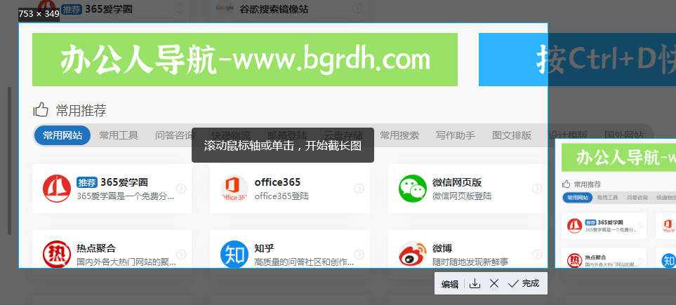676x305 pixels.
Task: Click the 常用网站 tab in preview thumbnail
Action: 577,198
